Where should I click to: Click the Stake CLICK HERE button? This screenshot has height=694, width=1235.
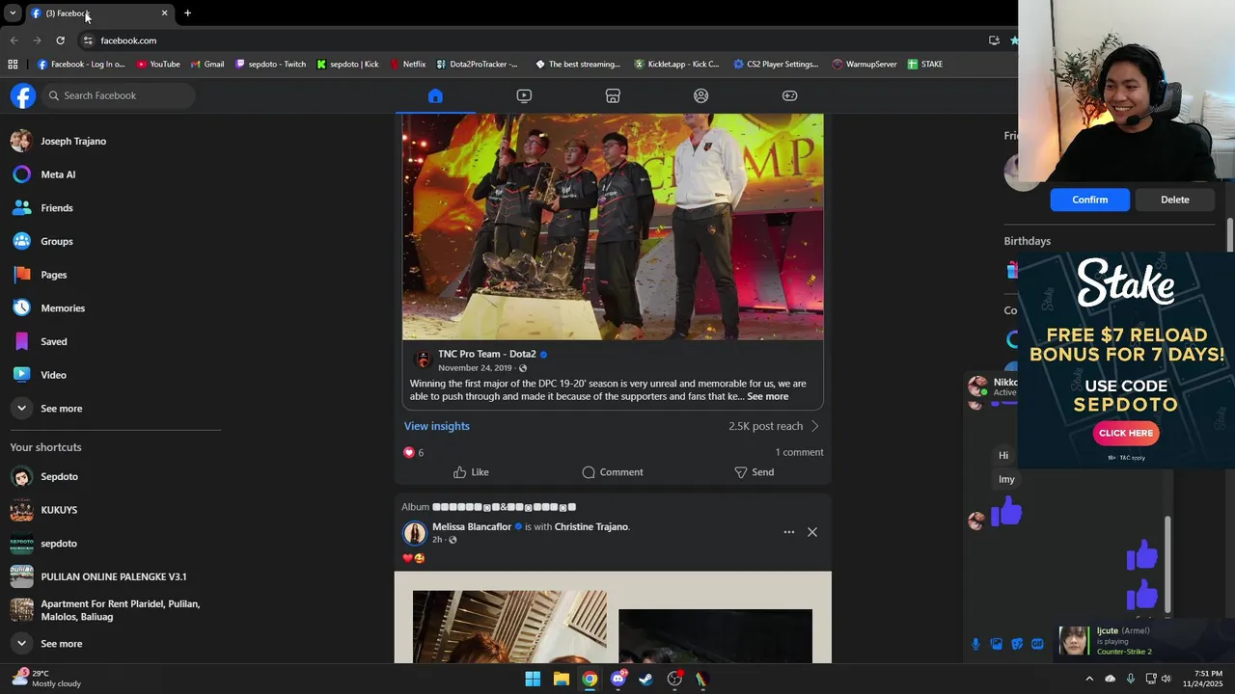[1125, 433]
